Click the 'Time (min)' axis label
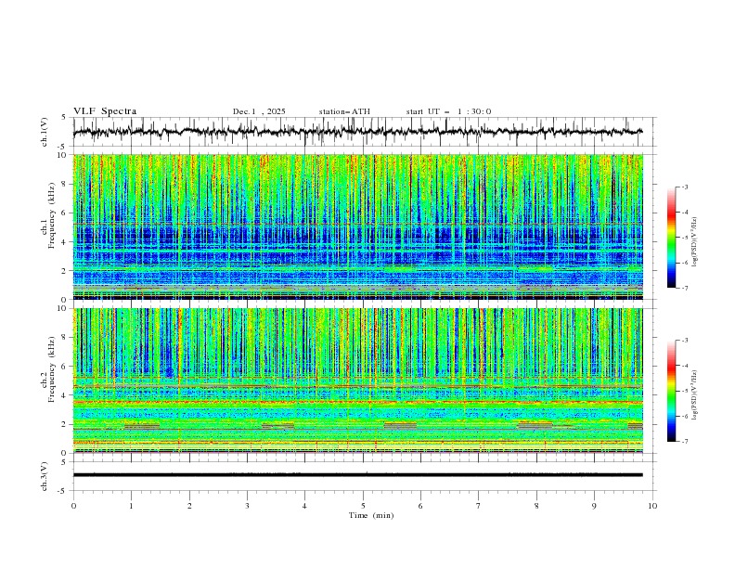 coord(371,515)
